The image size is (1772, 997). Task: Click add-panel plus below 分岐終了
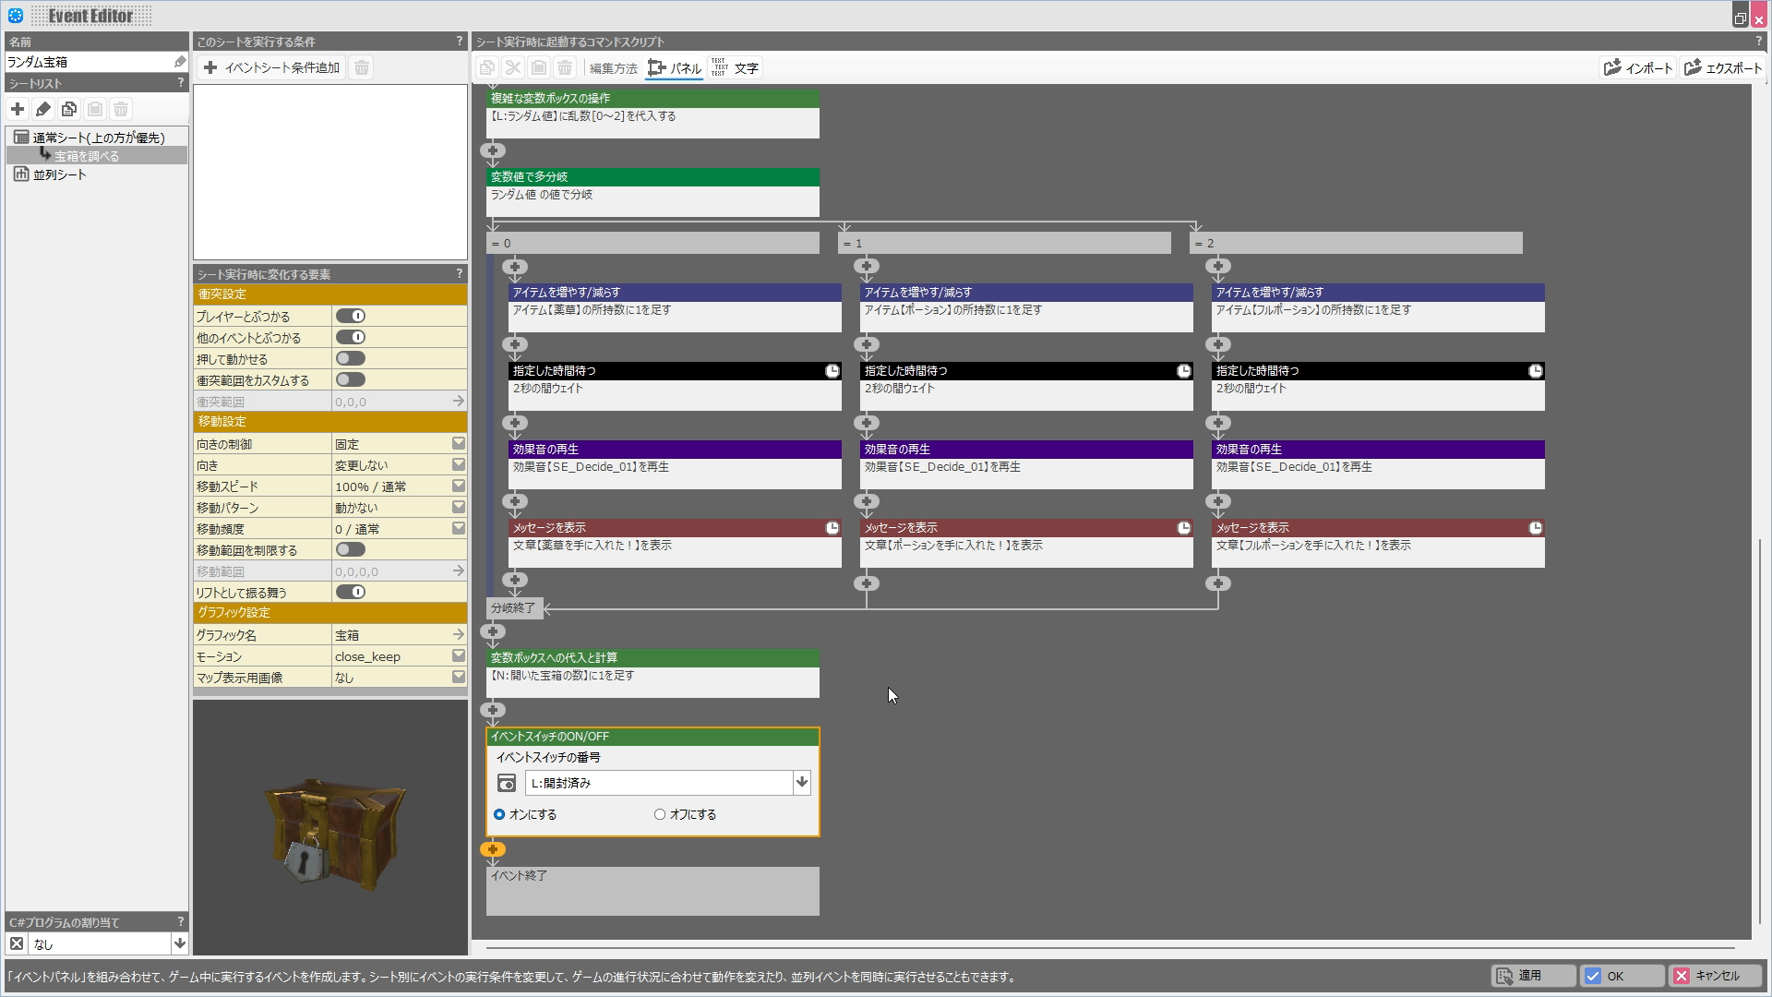[x=493, y=632]
